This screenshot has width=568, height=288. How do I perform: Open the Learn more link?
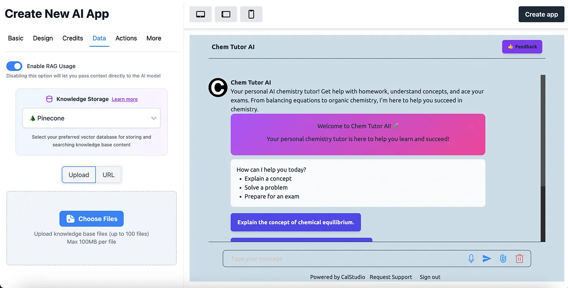[125, 99]
